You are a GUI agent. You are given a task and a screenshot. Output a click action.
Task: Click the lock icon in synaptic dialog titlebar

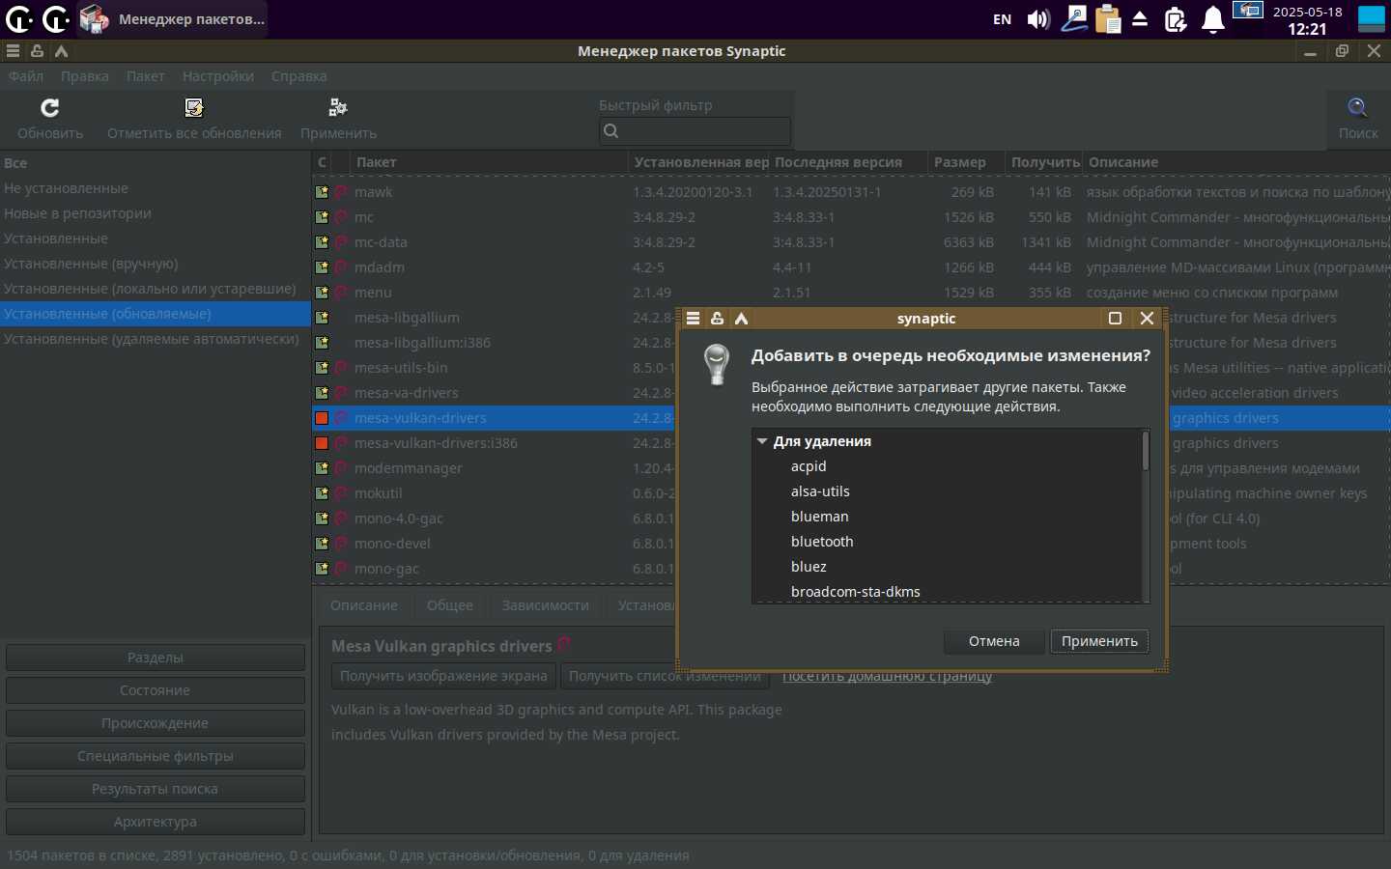coord(717,319)
